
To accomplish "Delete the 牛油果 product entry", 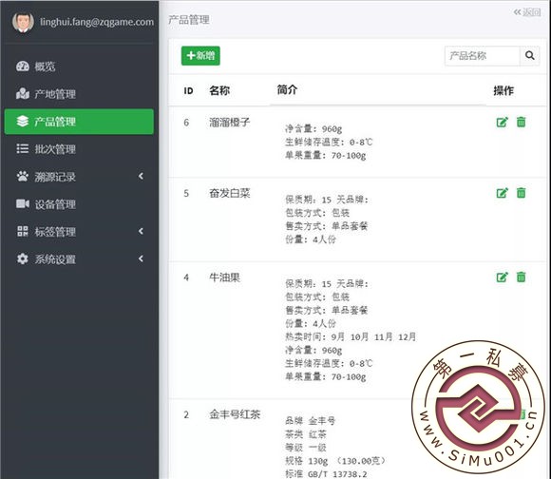I will [x=522, y=277].
